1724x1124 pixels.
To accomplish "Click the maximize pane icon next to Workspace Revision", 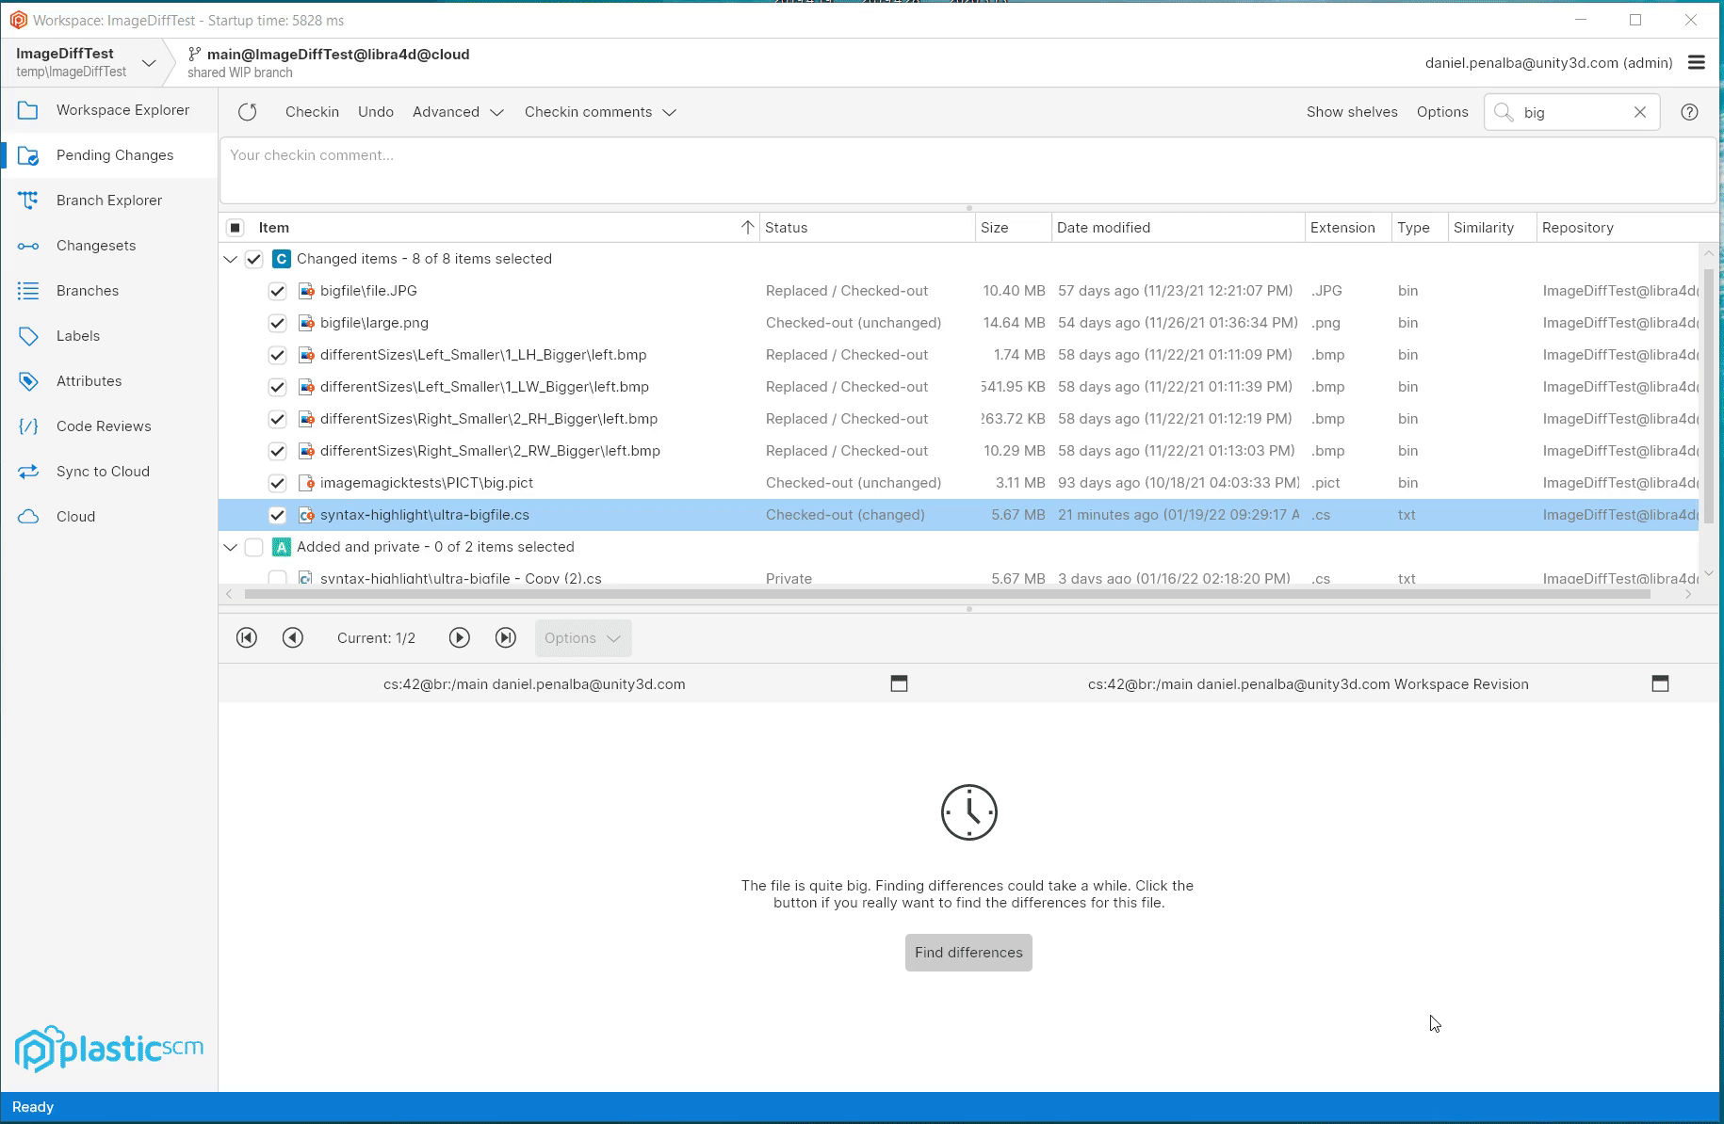I will (1661, 683).
